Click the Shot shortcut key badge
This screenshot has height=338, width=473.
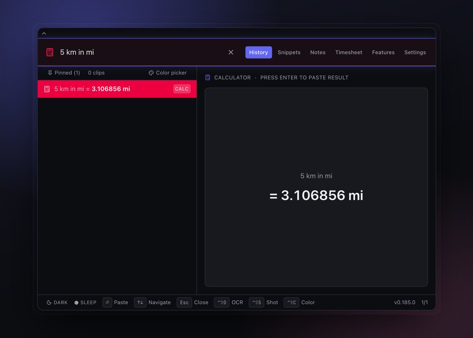click(256, 303)
